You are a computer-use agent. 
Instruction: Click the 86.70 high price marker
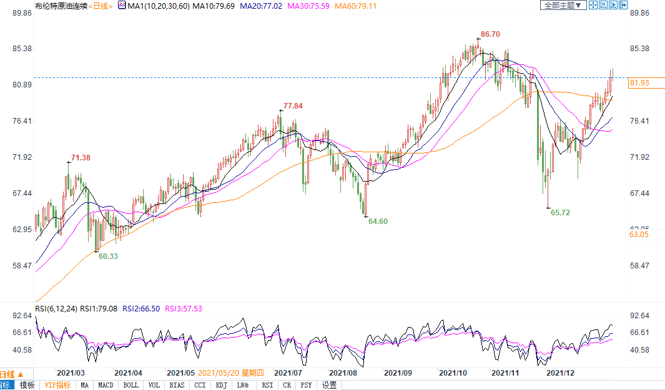pos(490,34)
